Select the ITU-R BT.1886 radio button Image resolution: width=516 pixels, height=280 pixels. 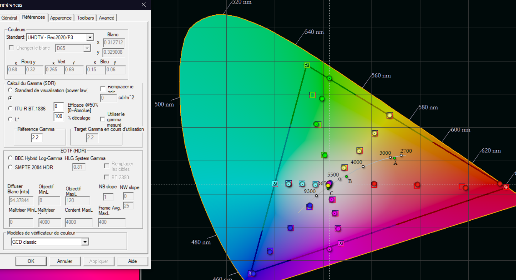(x=10, y=108)
